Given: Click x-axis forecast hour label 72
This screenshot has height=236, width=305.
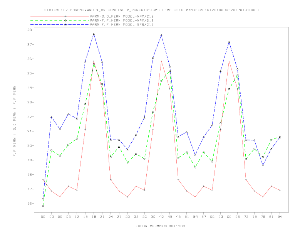Looking at the screenshot, I should click(x=246, y=217).
